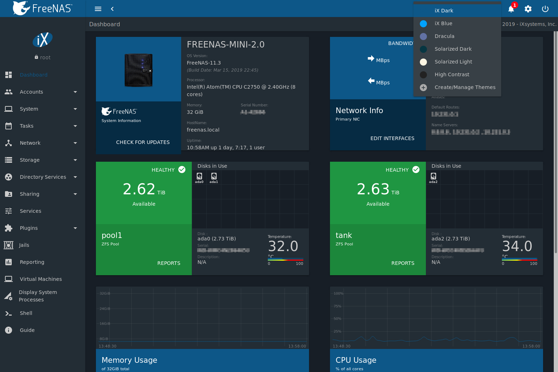
Task: Open Services in the sidebar
Action: (x=43, y=211)
